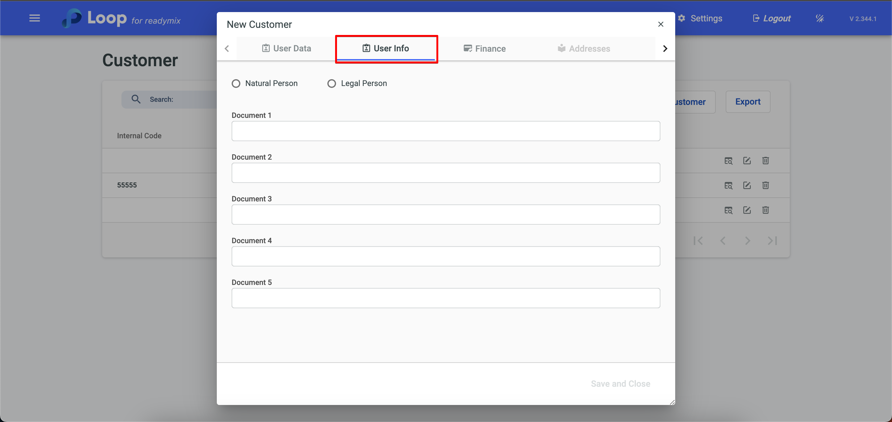Click the search magnifier icon
This screenshot has height=422, width=892.
[x=136, y=100]
